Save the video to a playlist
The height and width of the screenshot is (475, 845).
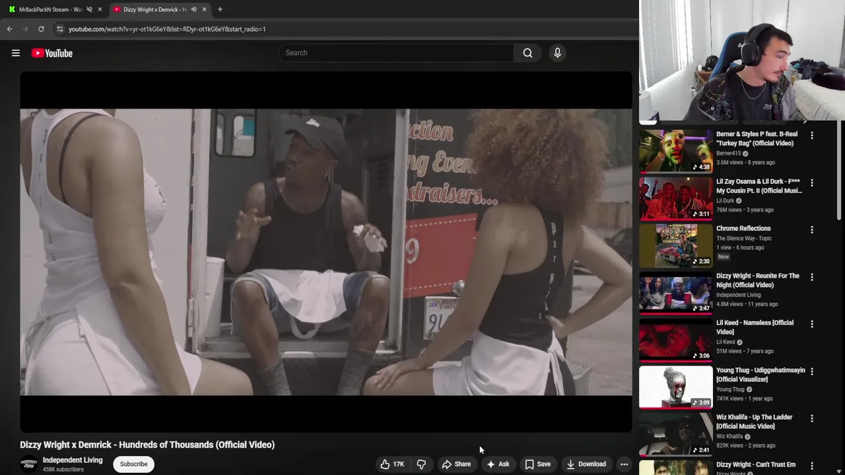click(x=537, y=464)
